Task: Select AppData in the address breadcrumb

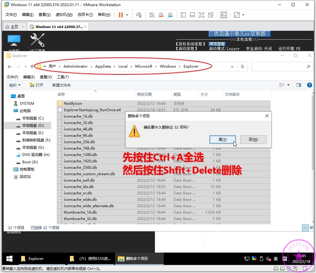Action: click(103, 66)
